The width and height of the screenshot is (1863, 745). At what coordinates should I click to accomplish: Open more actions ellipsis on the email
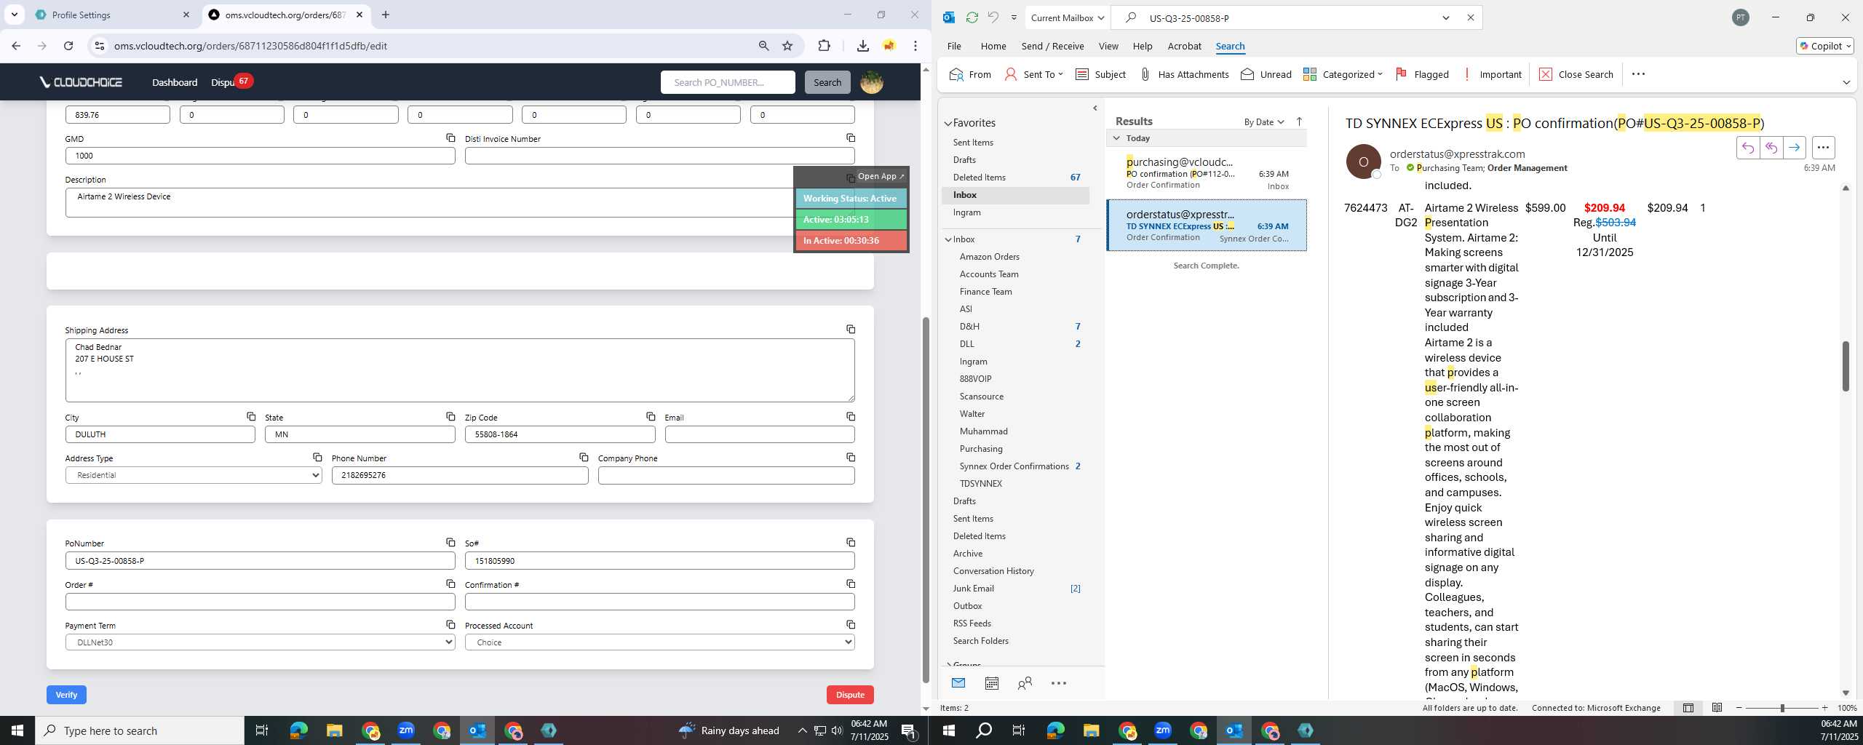click(1823, 148)
